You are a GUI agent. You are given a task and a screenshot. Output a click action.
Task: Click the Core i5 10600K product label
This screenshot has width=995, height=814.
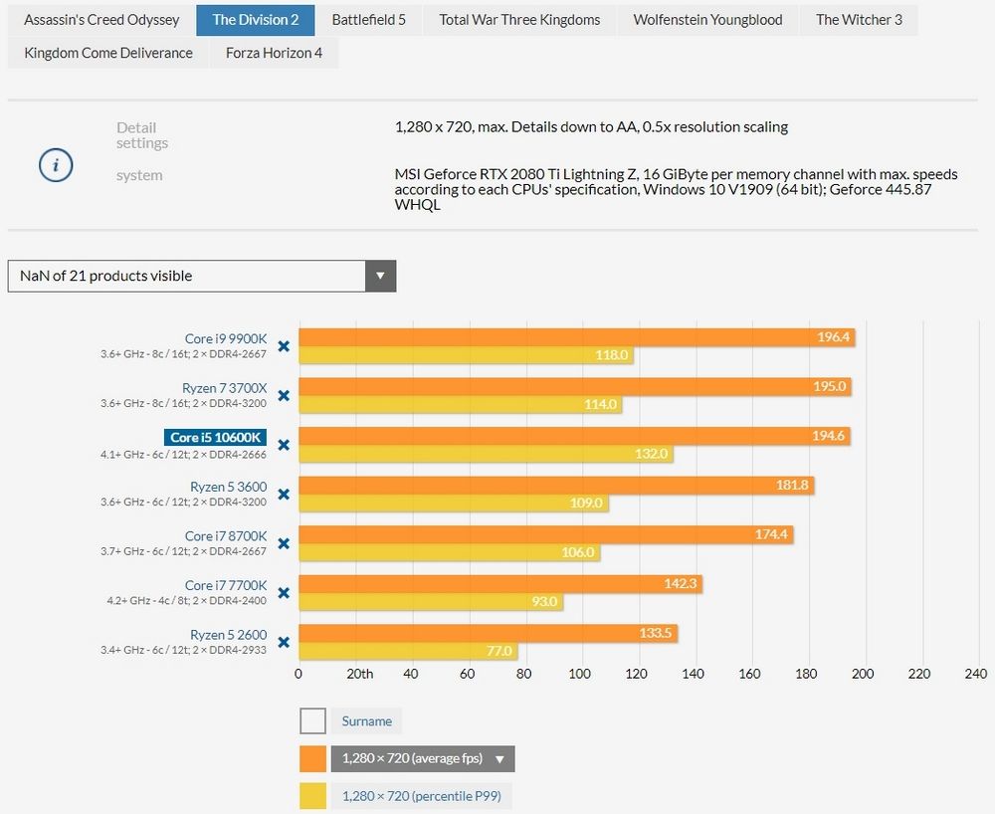coord(216,437)
